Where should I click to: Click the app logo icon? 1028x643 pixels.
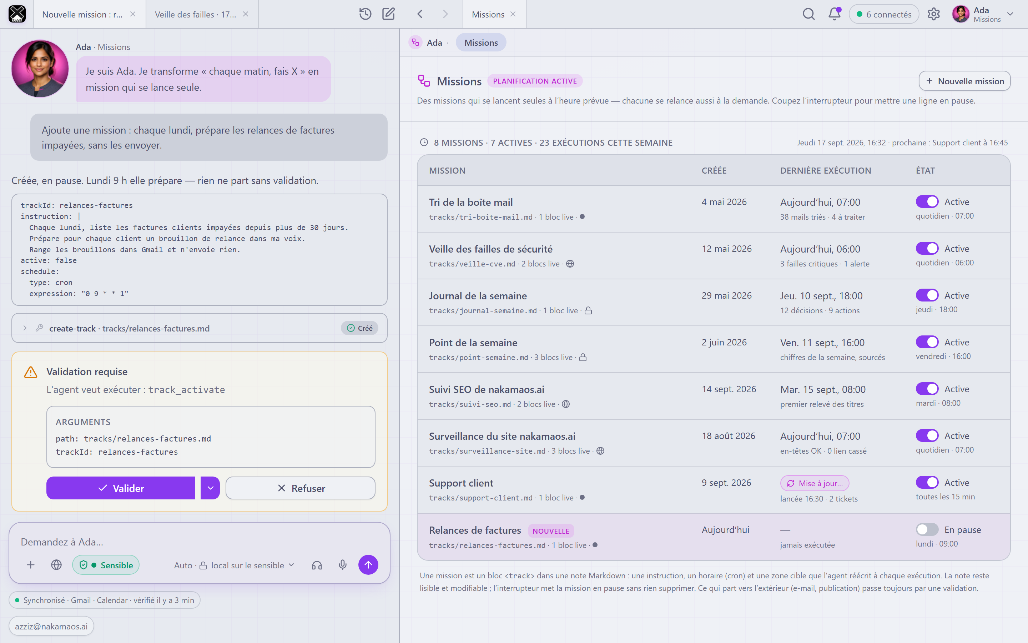pyautogui.click(x=17, y=14)
